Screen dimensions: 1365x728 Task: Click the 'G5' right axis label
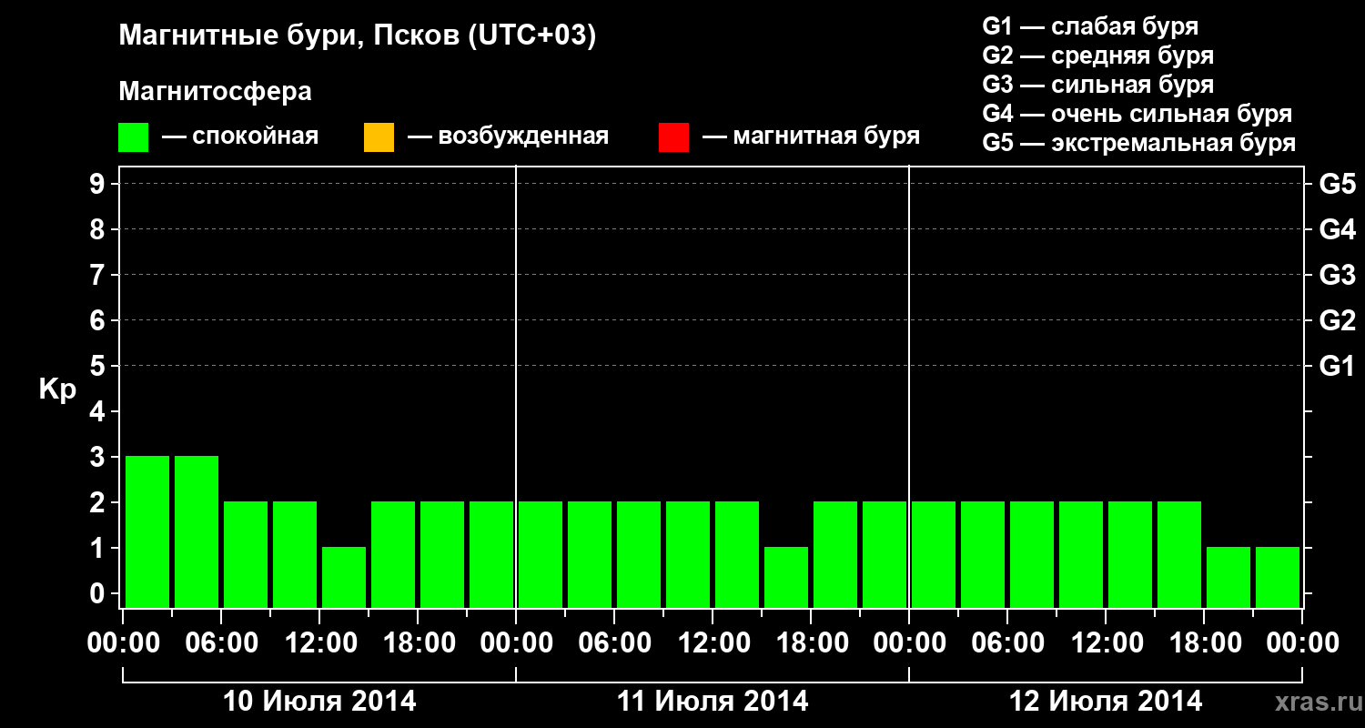pyautogui.click(x=1337, y=184)
